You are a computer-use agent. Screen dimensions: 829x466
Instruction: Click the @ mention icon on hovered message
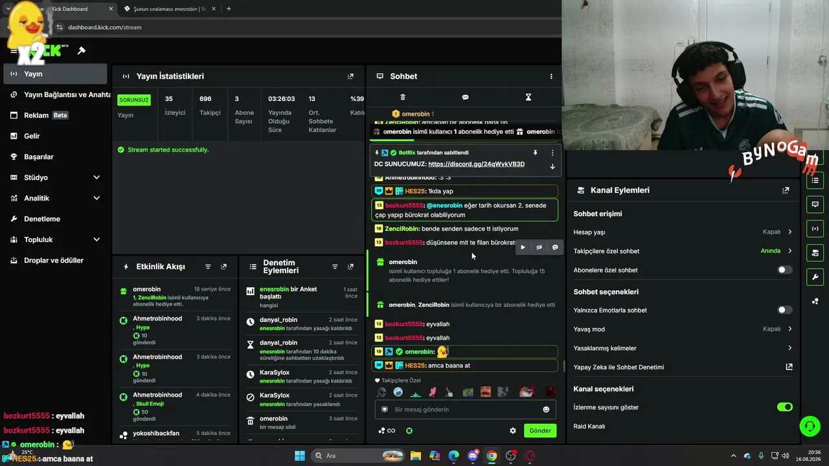[x=555, y=247]
